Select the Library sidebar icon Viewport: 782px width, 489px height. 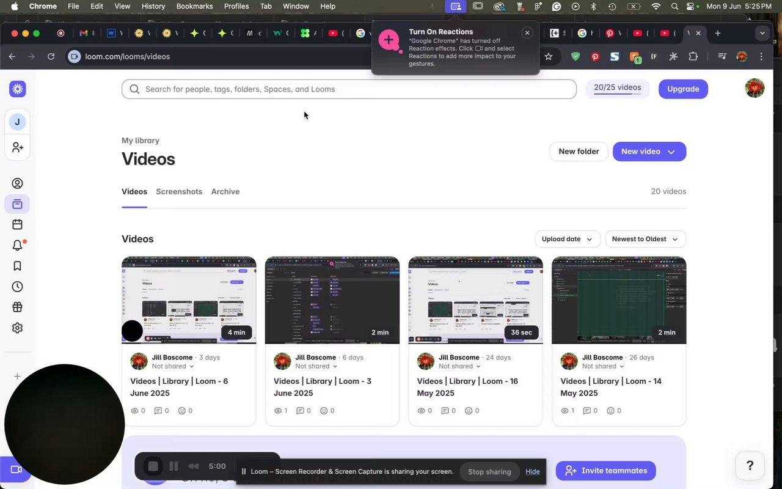pos(17,204)
